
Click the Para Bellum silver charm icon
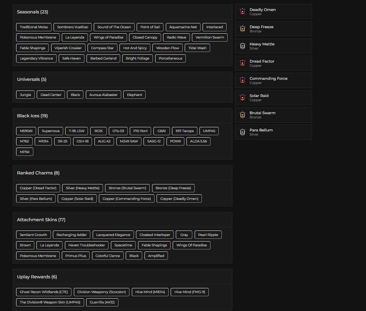pyautogui.click(x=242, y=132)
